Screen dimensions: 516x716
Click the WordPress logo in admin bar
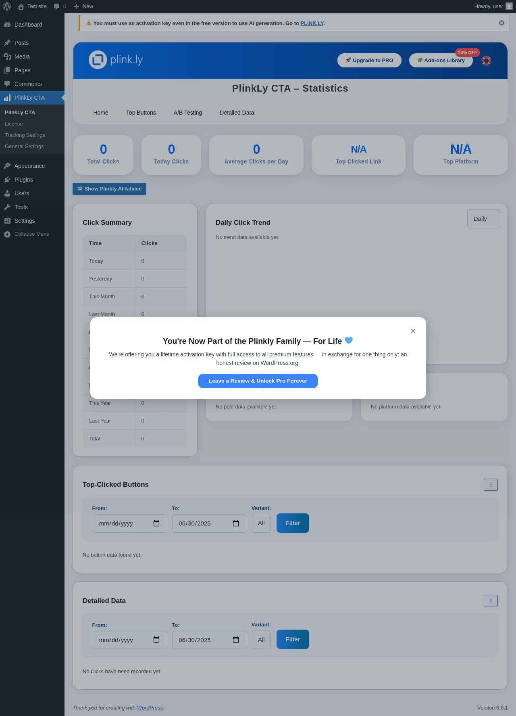coord(7,6)
